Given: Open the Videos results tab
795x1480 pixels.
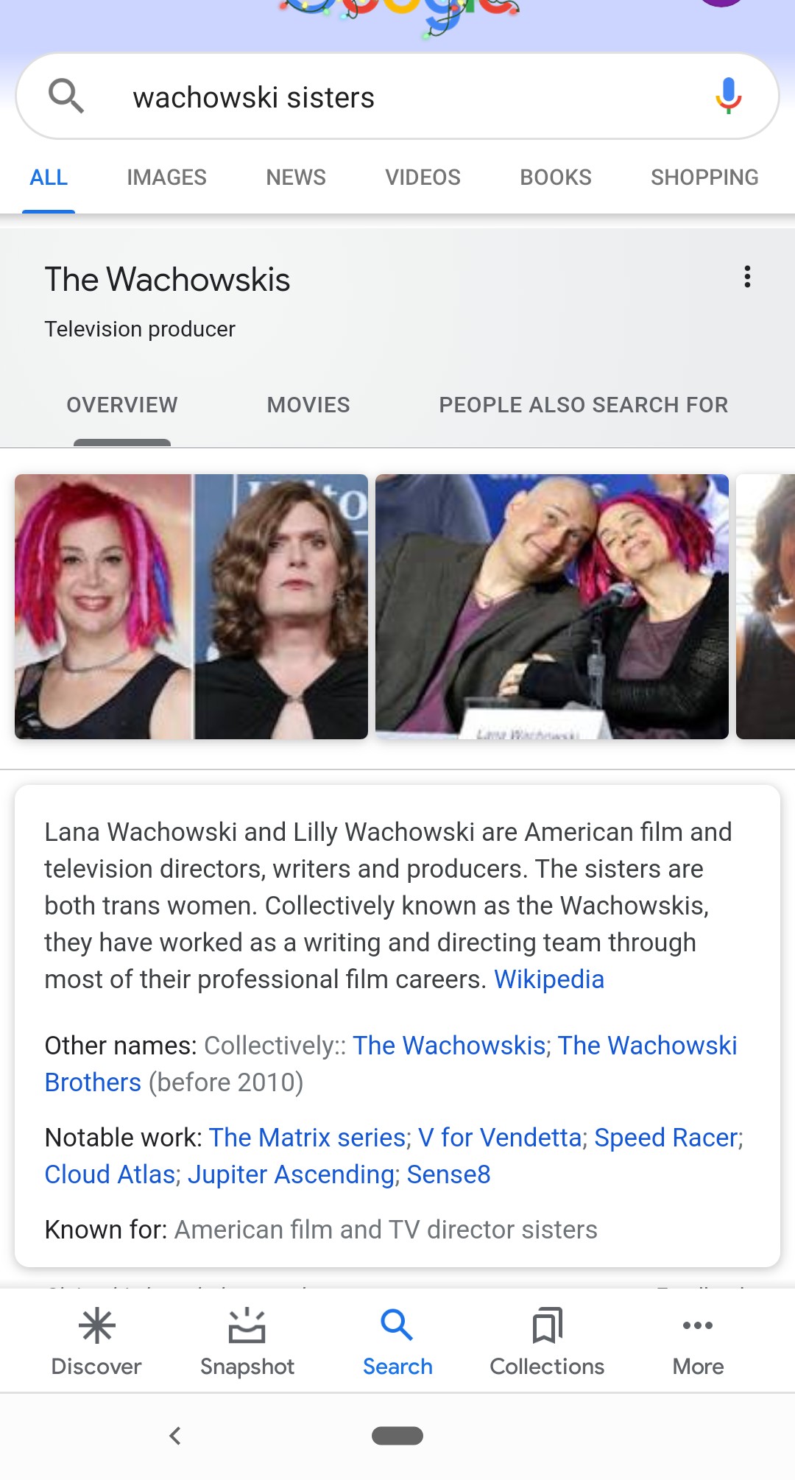Looking at the screenshot, I should (423, 177).
